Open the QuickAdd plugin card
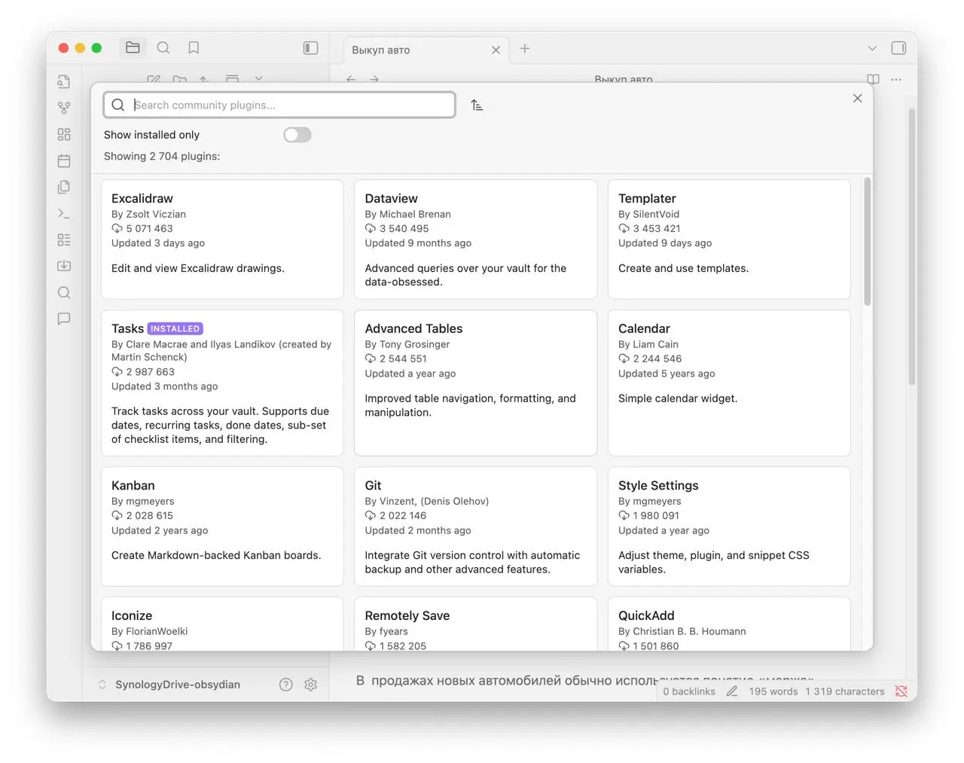964x763 pixels. 729,624
